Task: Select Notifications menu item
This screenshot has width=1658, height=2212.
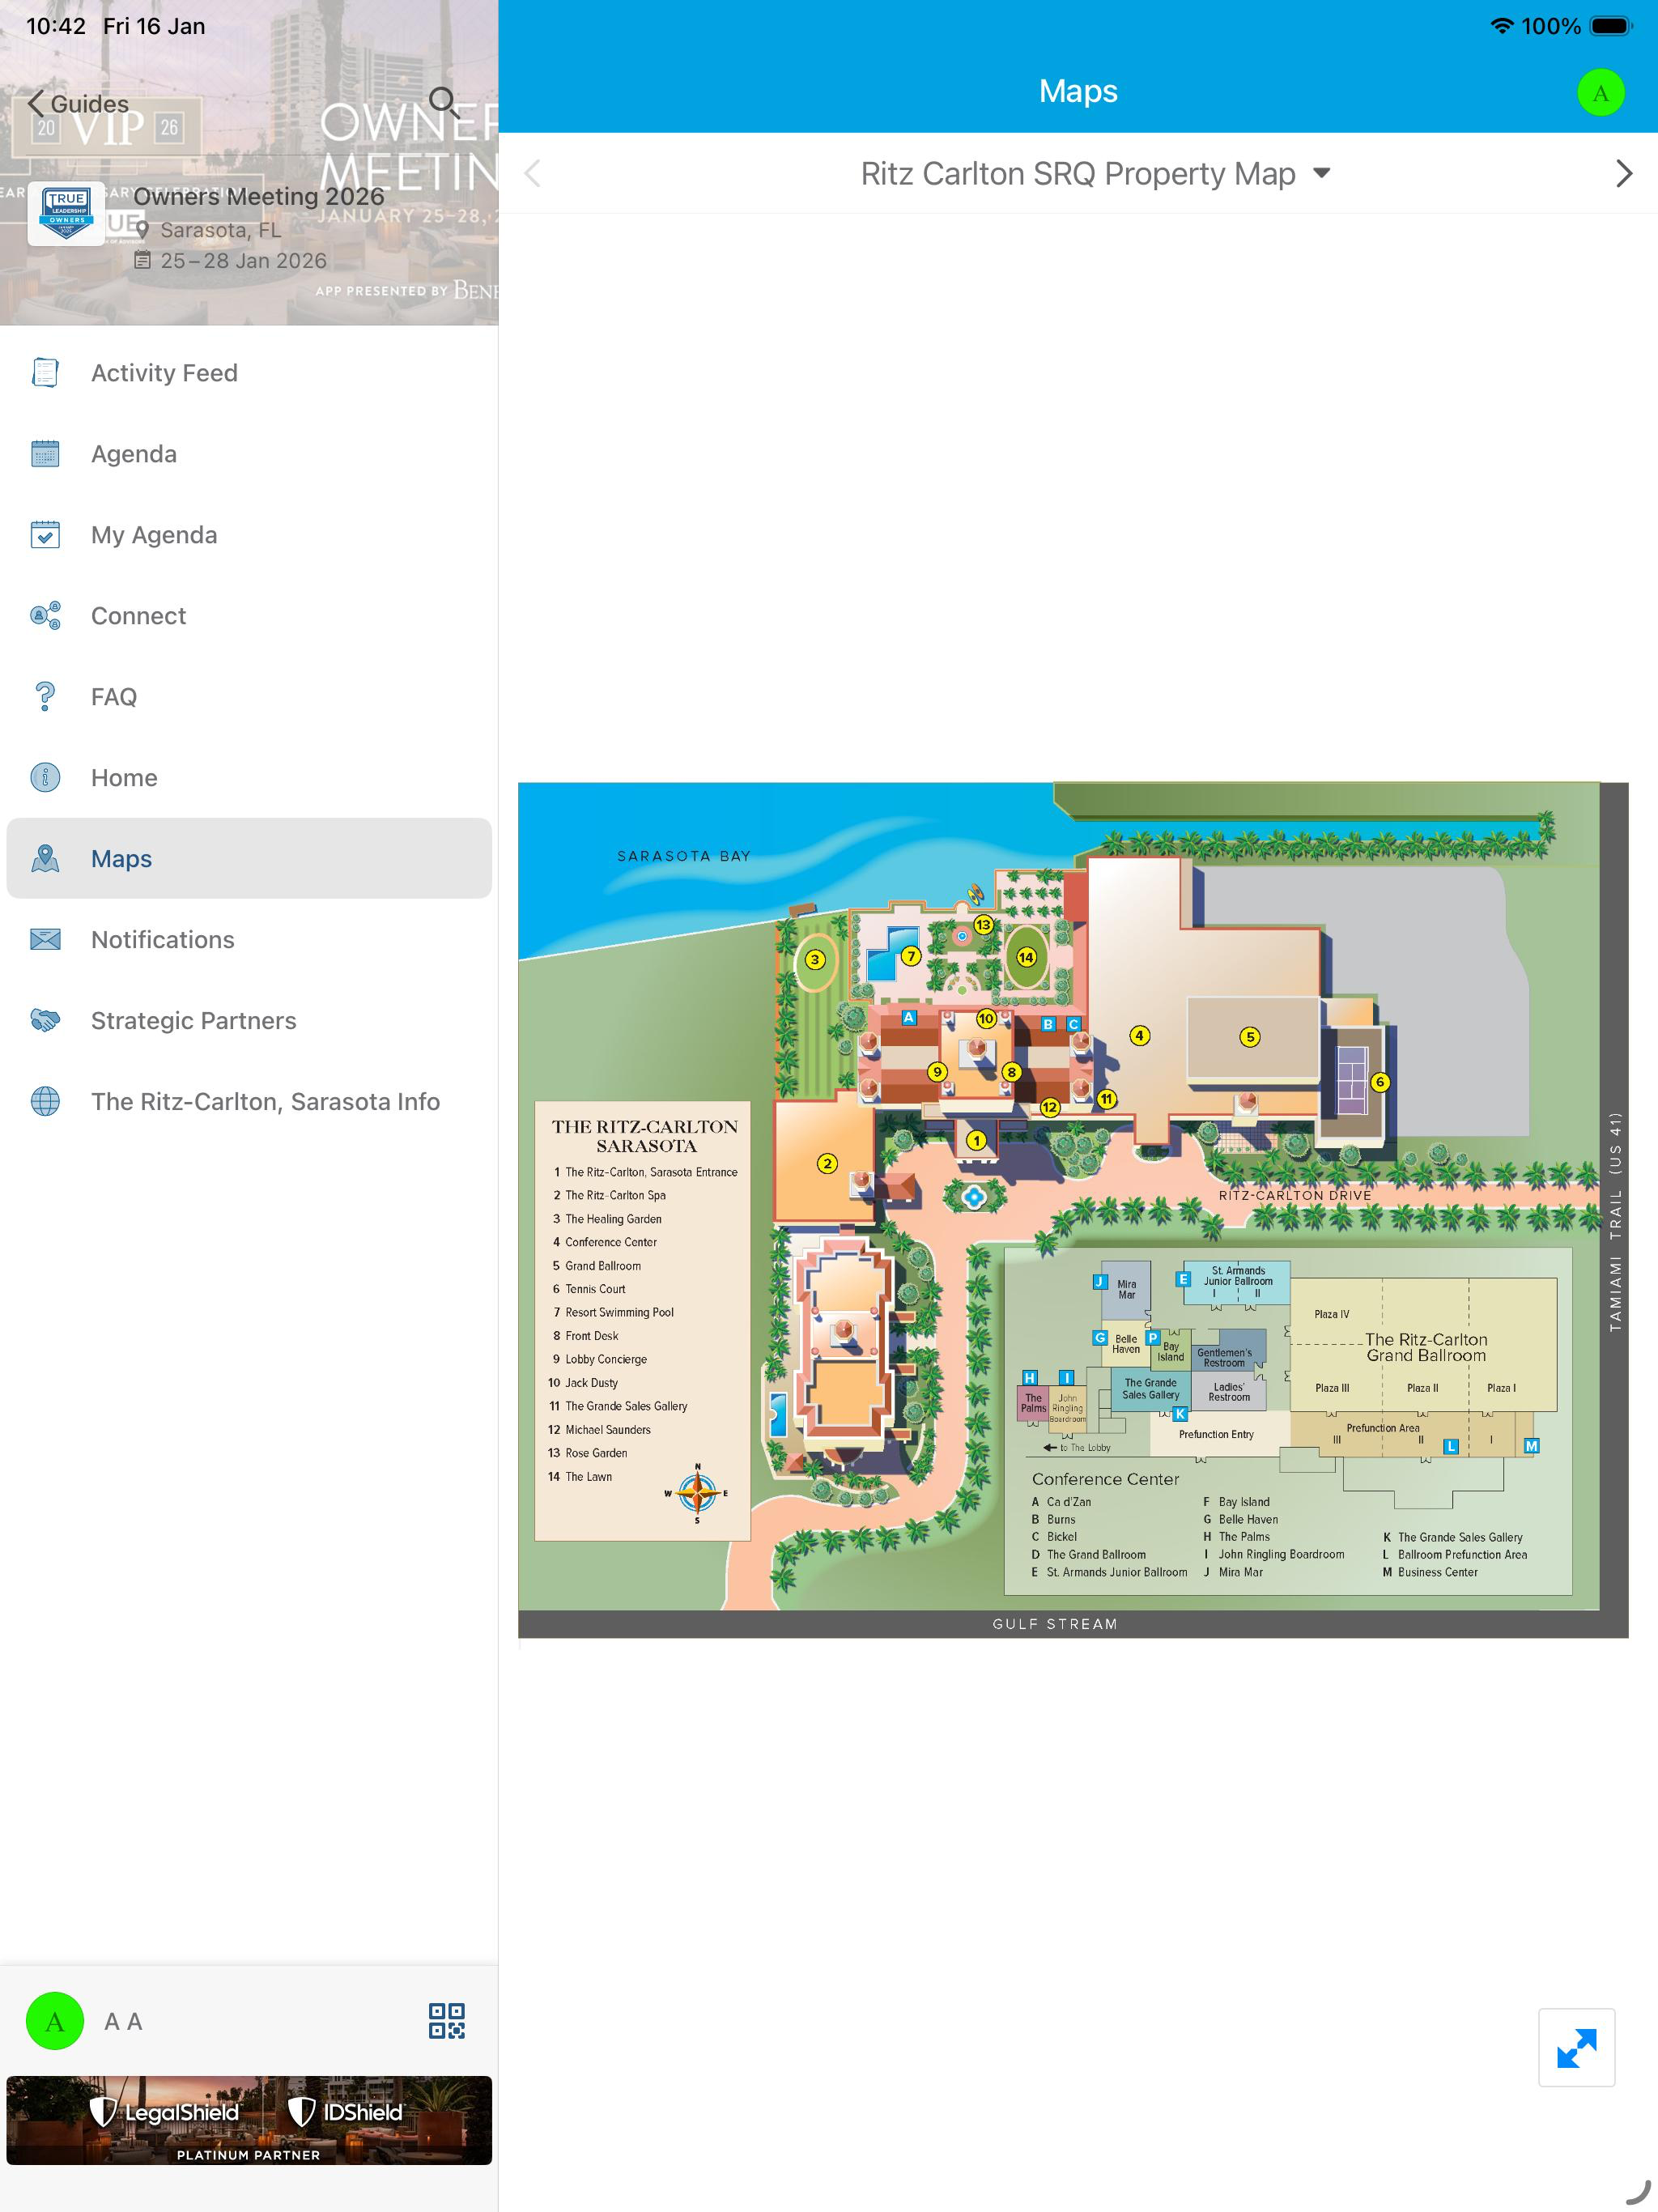Action: [249, 940]
